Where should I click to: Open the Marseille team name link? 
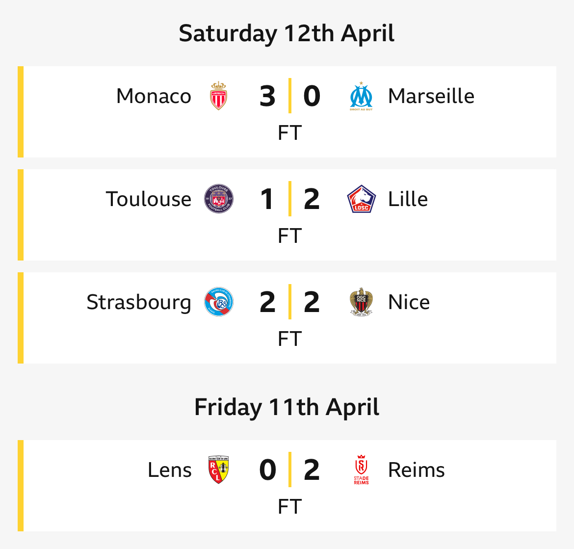pyautogui.click(x=431, y=96)
